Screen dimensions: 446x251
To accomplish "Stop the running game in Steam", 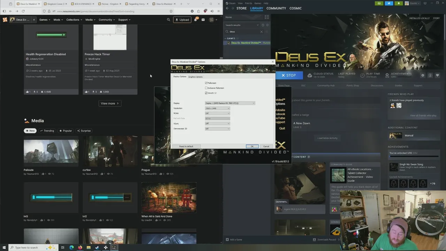I will pyautogui.click(x=289, y=75).
